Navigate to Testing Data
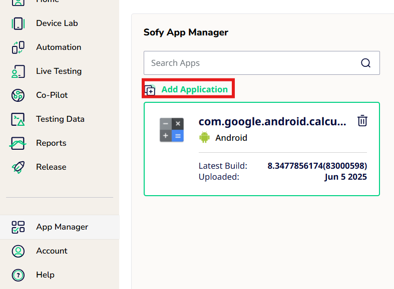The height and width of the screenshot is (289, 394). [x=60, y=119]
